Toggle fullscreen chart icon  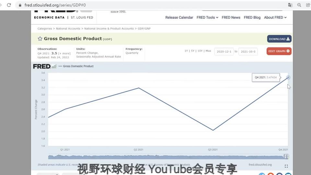pyautogui.click(x=286, y=166)
